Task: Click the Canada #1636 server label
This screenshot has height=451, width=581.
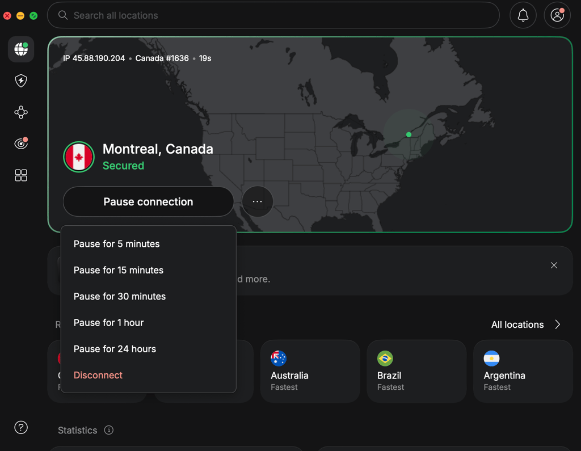Action: click(x=162, y=58)
